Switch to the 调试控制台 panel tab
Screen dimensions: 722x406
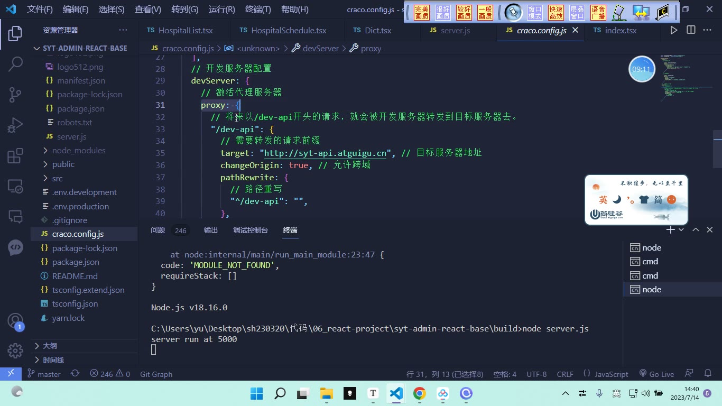click(251, 230)
